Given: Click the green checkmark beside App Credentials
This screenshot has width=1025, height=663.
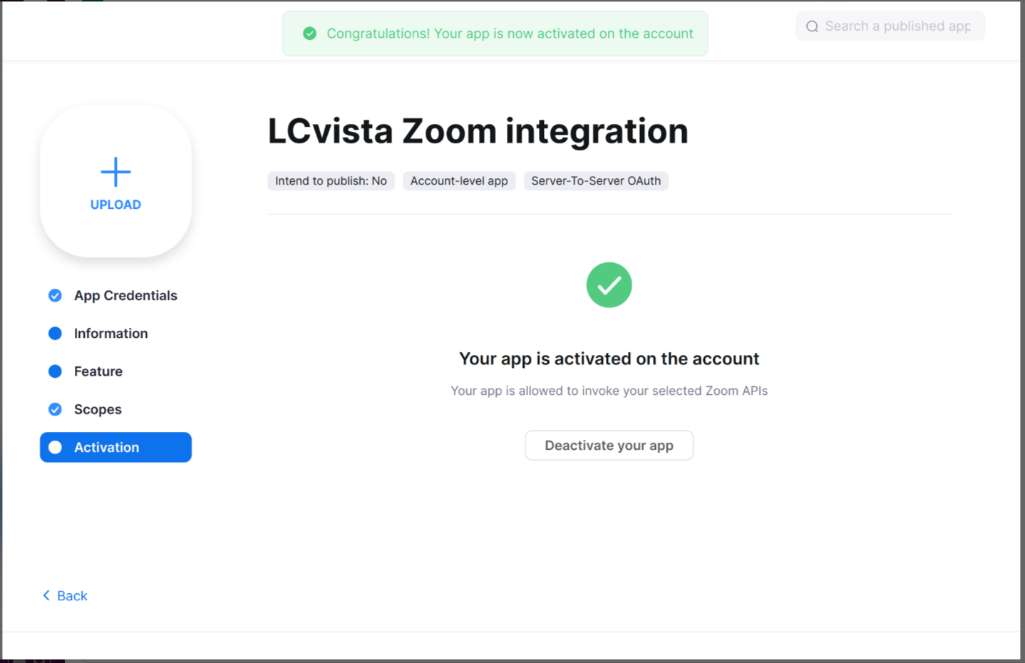Looking at the screenshot, I should coord(55,295).
